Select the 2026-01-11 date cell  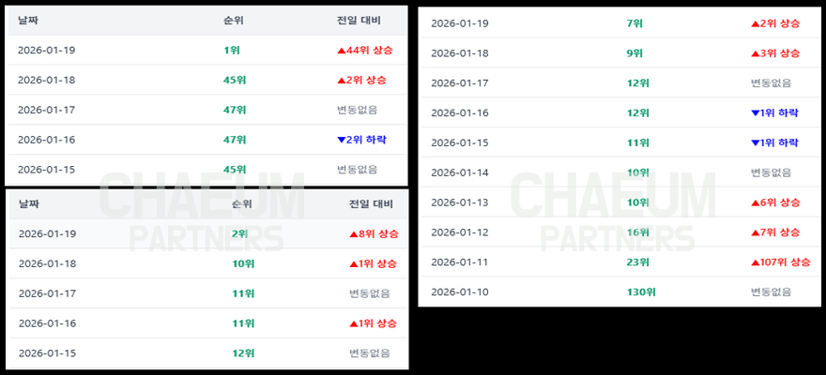[460, 262]
